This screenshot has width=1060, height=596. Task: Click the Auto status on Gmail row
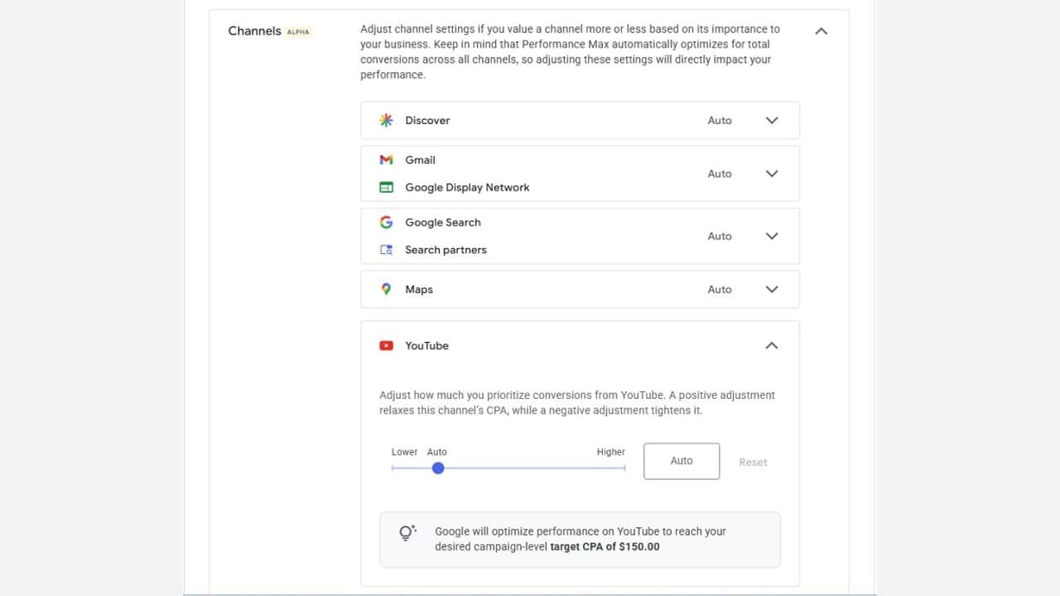point(720,174)
